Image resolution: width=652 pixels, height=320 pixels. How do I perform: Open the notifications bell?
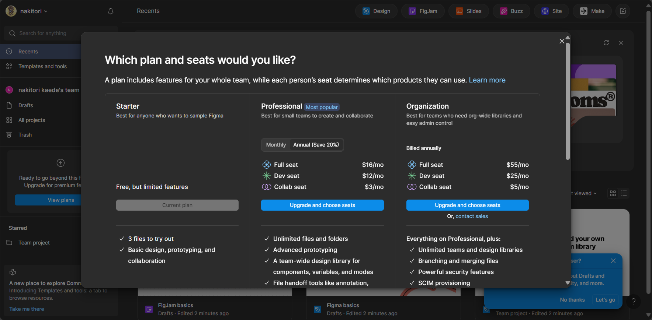tap(110, 11)
